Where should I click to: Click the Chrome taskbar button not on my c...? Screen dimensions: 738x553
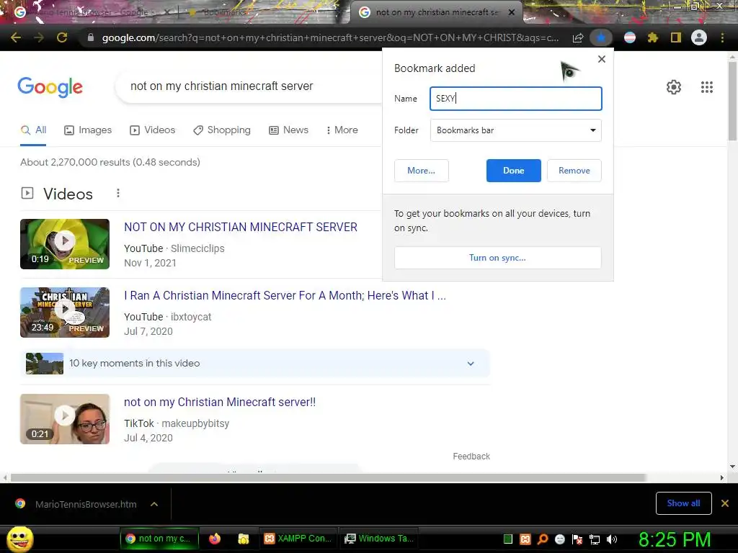click(159, 539)
